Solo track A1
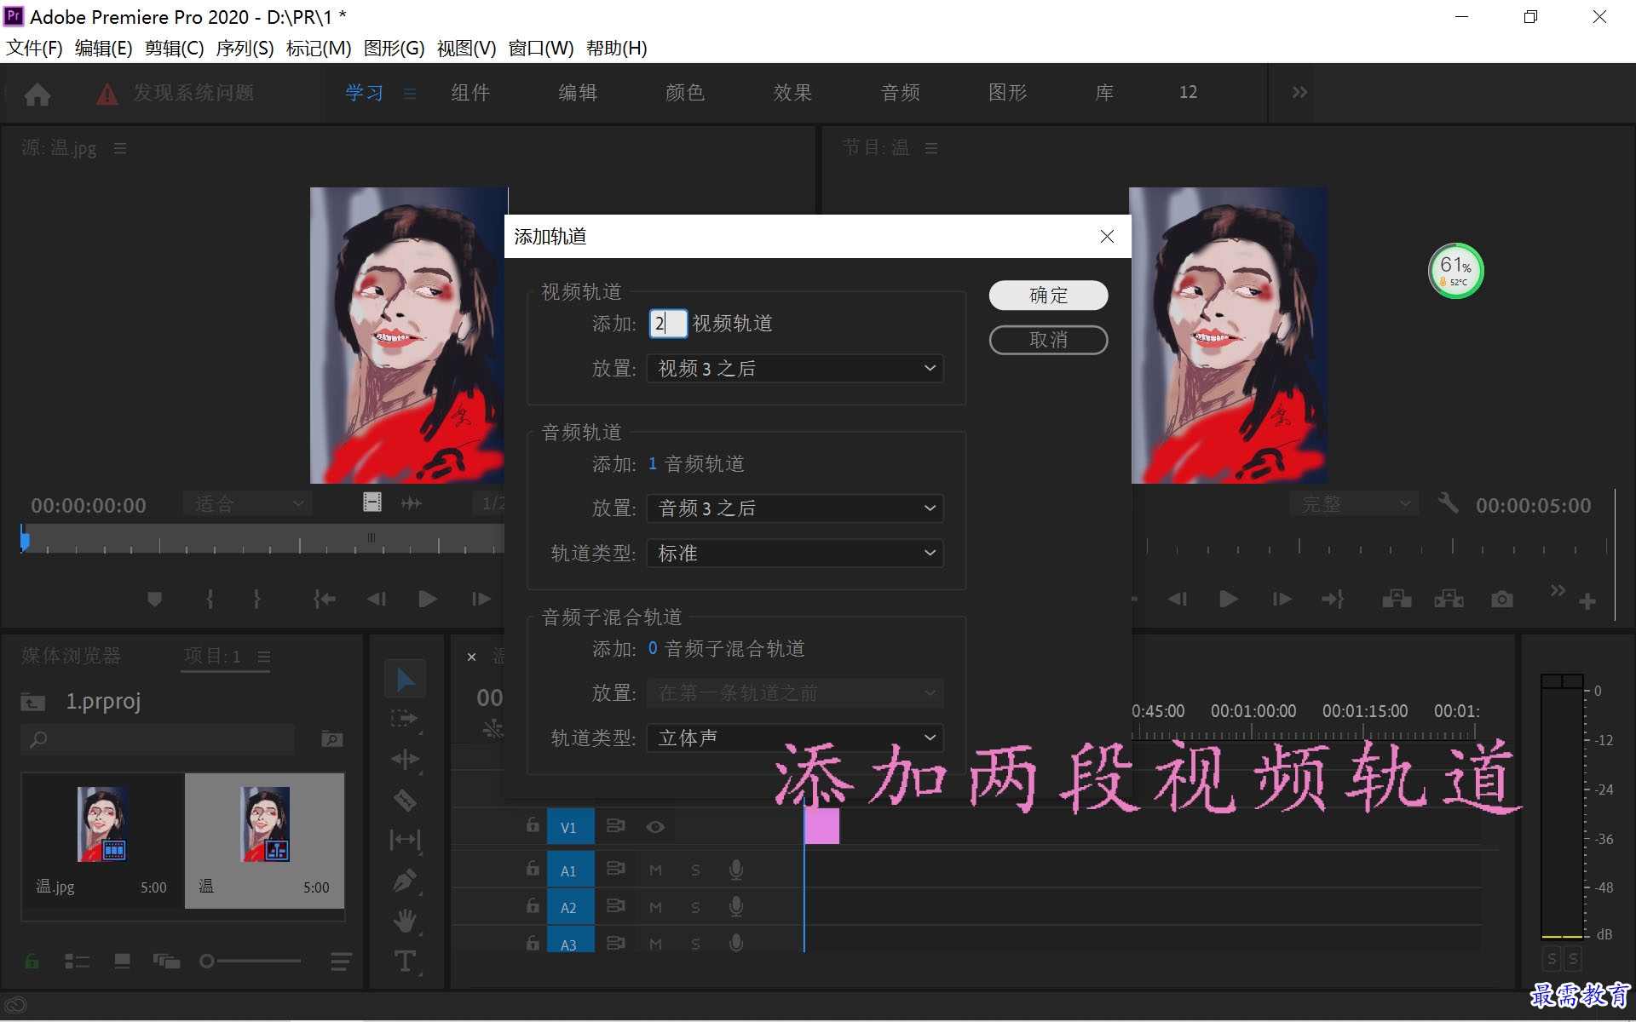The image size is (1636, 1022). (695, 870)
